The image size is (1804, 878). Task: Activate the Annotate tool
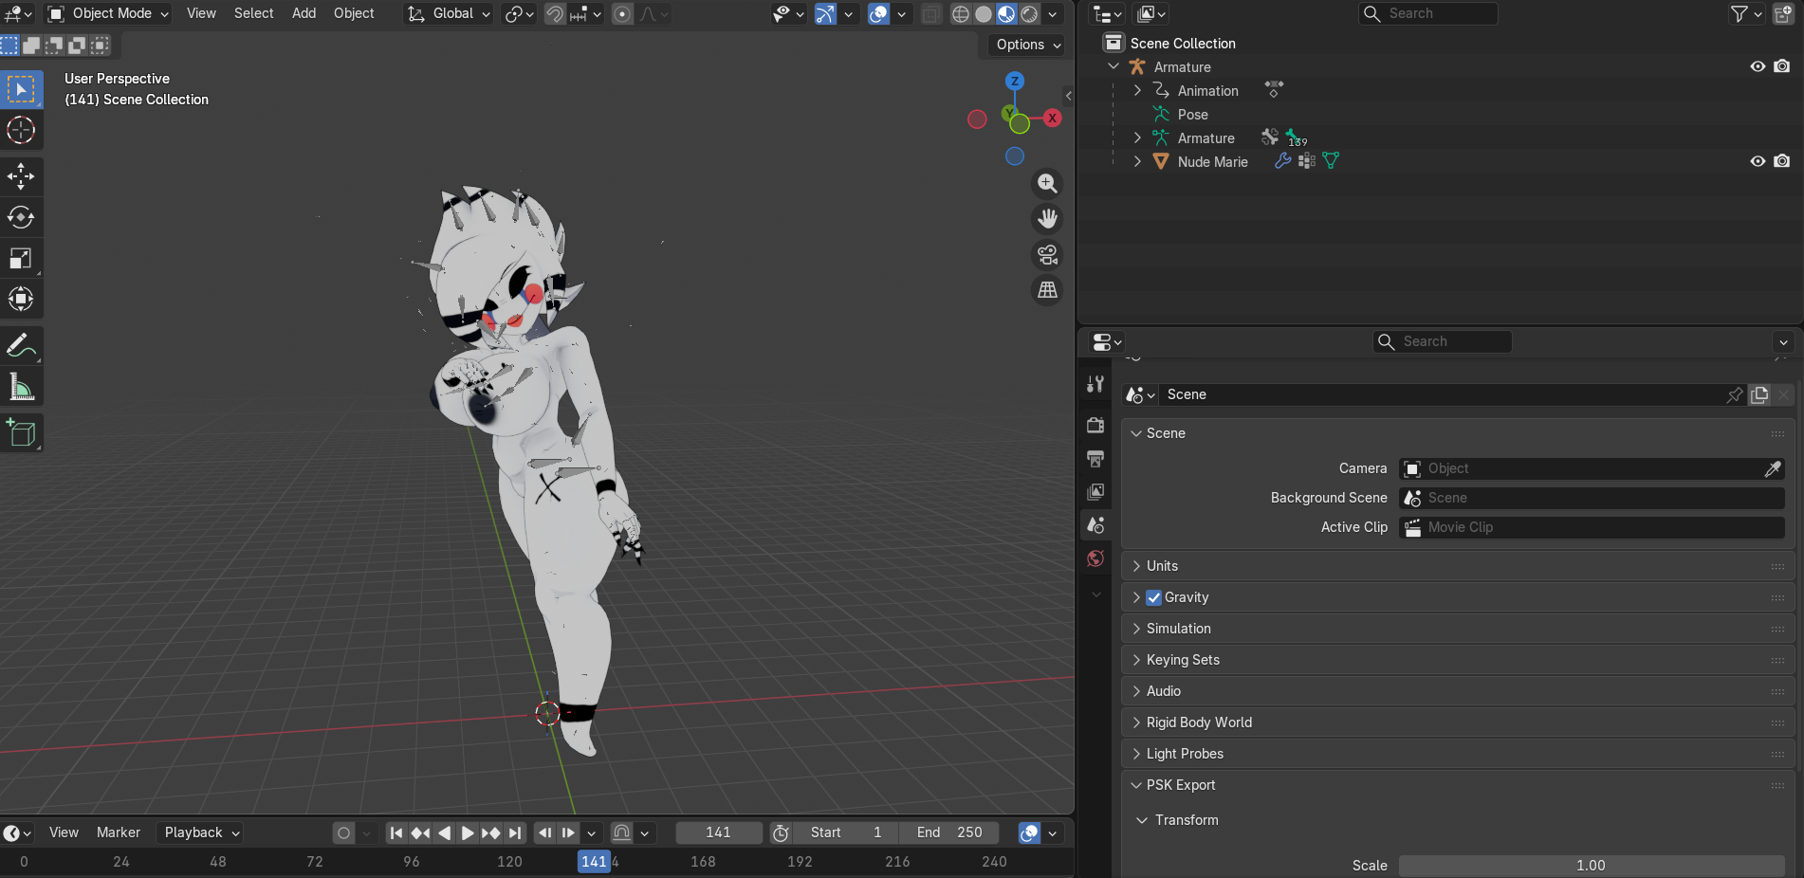coord(21,346)
